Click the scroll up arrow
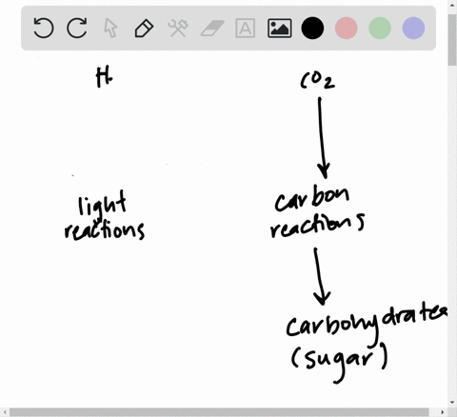Viewport: 457px width, 417px height. [452, 5]
